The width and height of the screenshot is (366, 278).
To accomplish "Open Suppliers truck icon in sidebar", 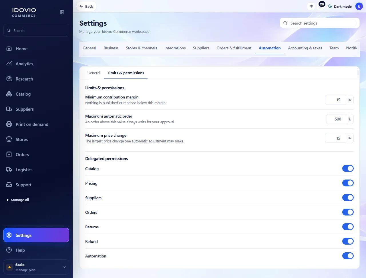I will click(9, 109).
